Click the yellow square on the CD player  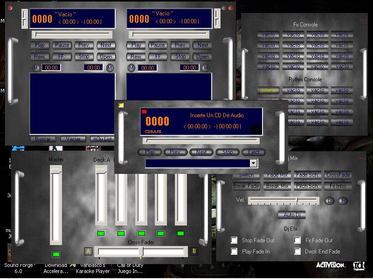(121, 105)
